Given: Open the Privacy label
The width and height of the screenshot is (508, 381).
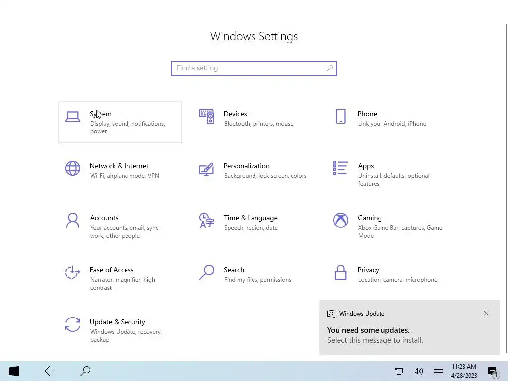Looking at the screenshot, I should [368, 270].
